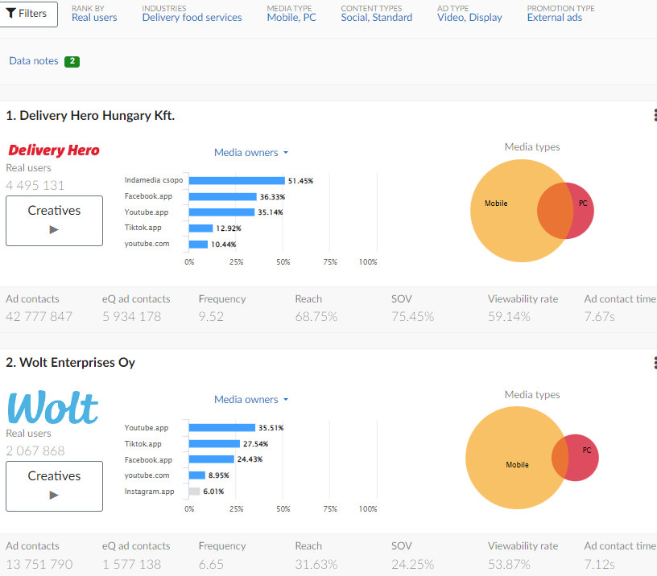Viewport: 657px width, 576px height.
Task: Expand Media owners dropdown for Delivery Hero
Action: tap(251, 153)
